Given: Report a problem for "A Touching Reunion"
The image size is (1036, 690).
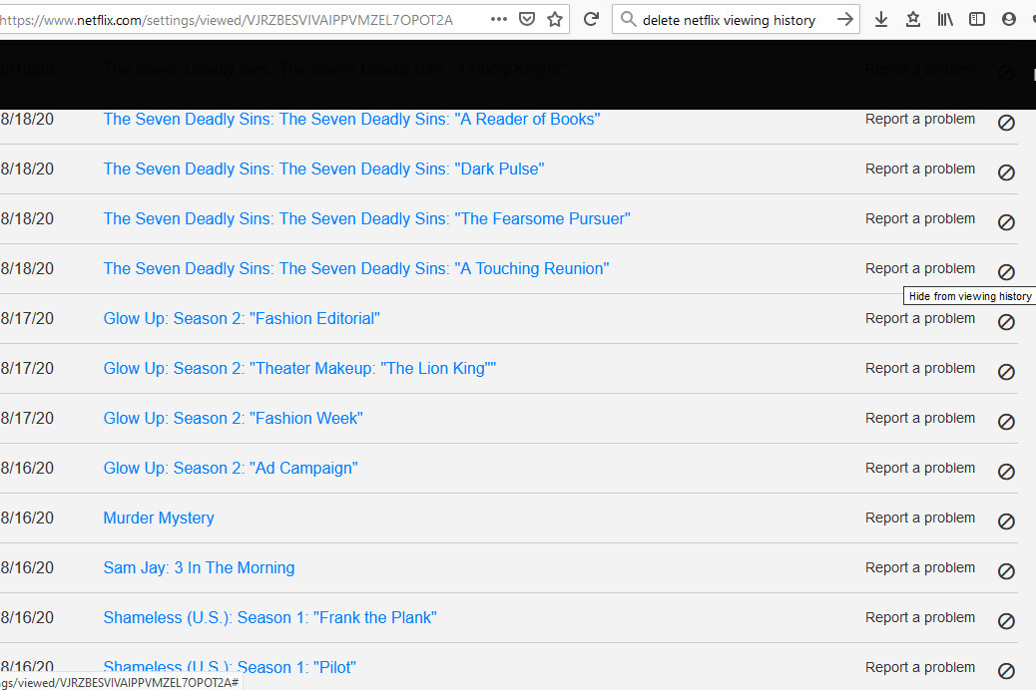Looking at the screenshot, I should [x=920, y=269].
